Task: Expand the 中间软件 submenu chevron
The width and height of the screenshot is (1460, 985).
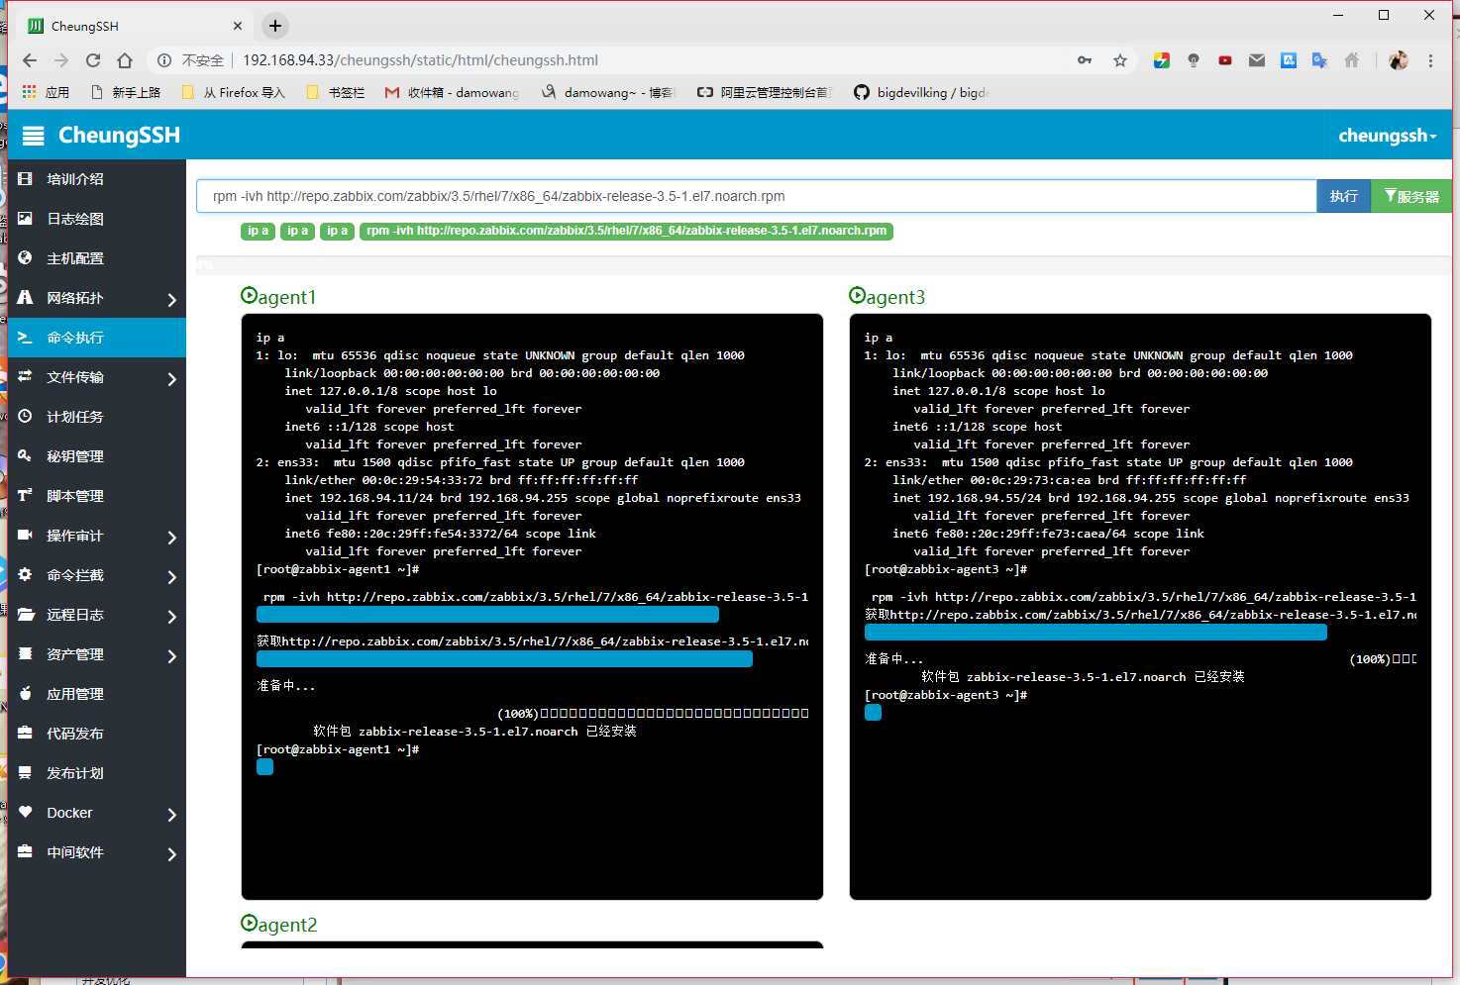Action: pos(171,853)
